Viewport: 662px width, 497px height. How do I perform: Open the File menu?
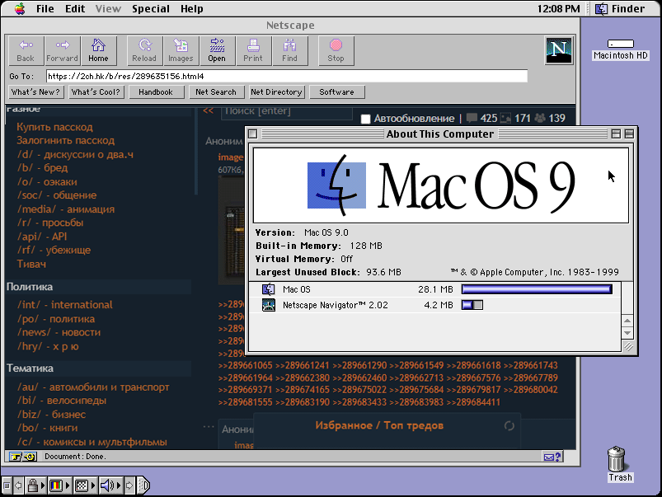click(x=45, y=8)
